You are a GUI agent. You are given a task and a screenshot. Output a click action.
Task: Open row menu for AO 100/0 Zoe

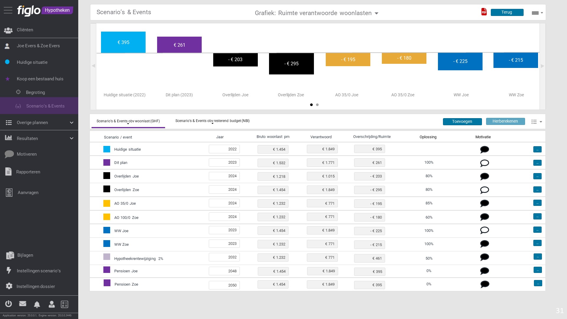click(537, 217)
